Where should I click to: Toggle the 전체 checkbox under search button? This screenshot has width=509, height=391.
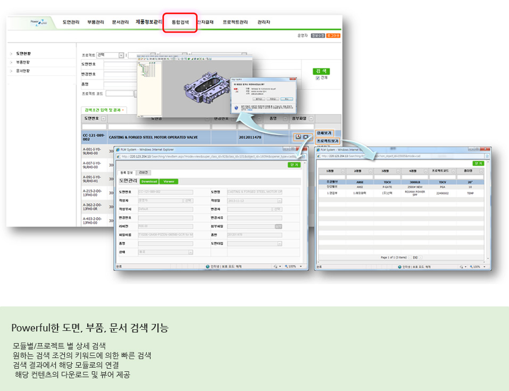tap(318, 78)
